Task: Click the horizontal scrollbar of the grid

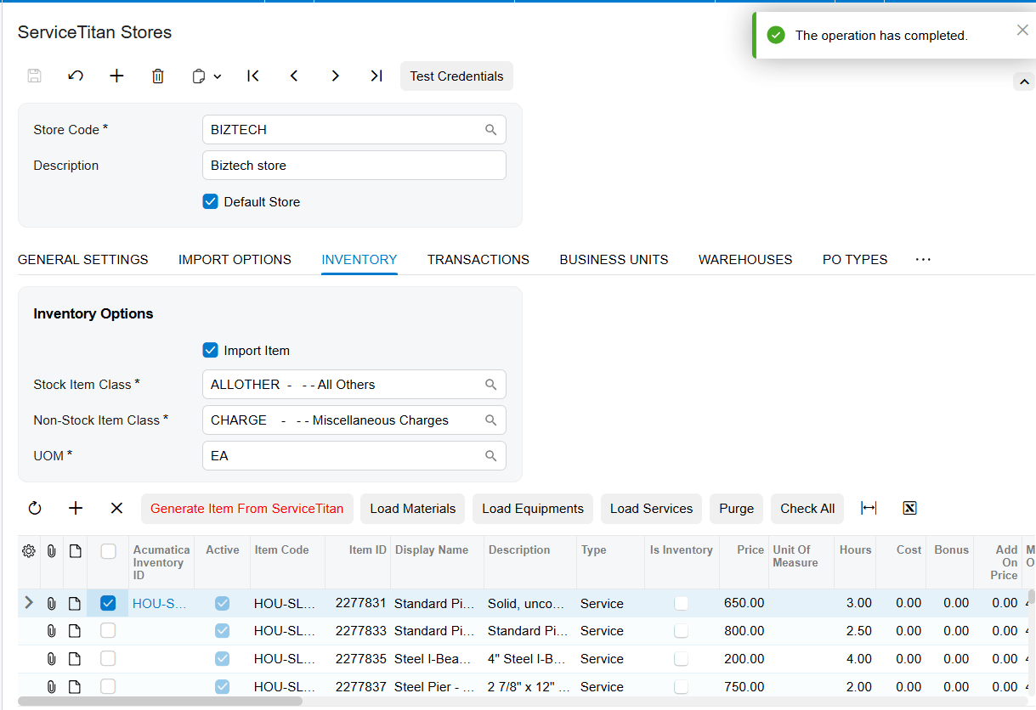Action: [x=160, y=702]
